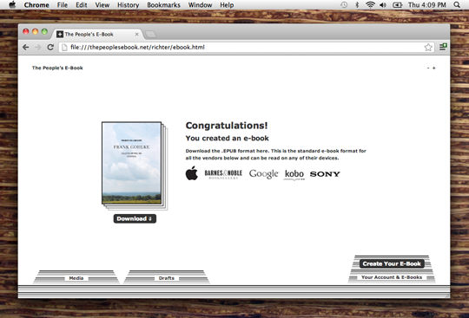Open the Chrome menu icon
Viewport: 469px width, 318px height.
pos(443,47)
